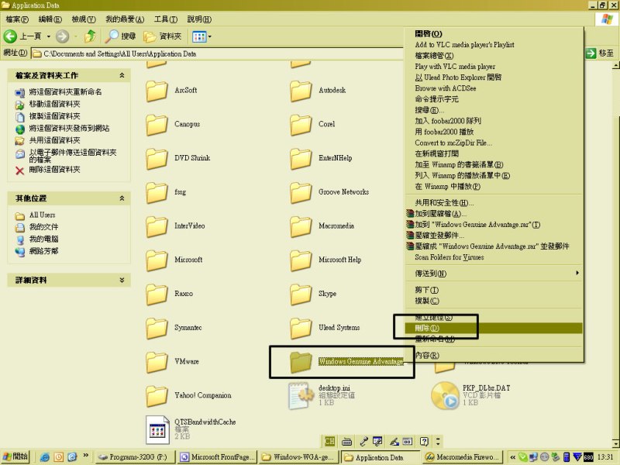Viewport: 620px width, 465px height.
Task: Choose 刪除(D) in the context menu
Action: [494, 328]
